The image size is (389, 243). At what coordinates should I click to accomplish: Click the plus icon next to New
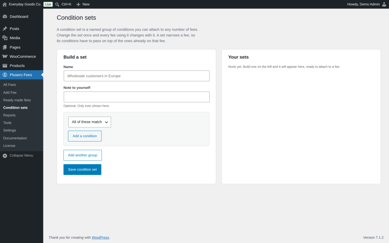[x=78, y=4]
